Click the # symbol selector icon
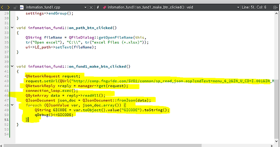This screenshot has height=147, width=280. point(98,7)
